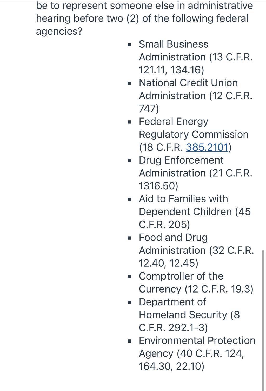Click the Food and Drug Administration entry
The height and width of the screenshot is (391, 266).
tap(196, 250)
